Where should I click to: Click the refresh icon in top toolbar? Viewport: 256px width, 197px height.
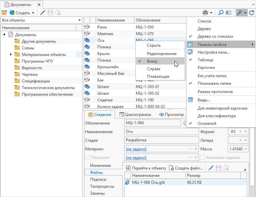(x=252, y=13)
